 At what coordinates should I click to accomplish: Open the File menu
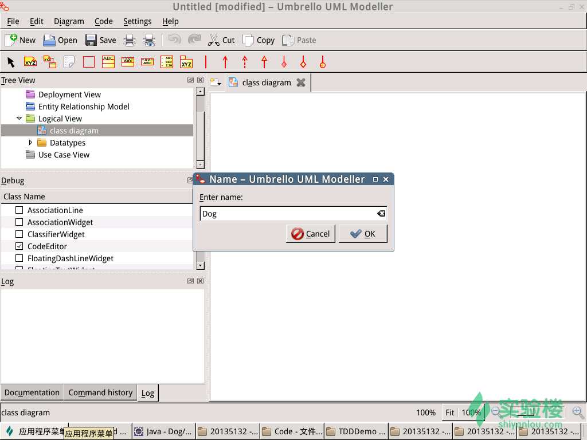[13, 21]
